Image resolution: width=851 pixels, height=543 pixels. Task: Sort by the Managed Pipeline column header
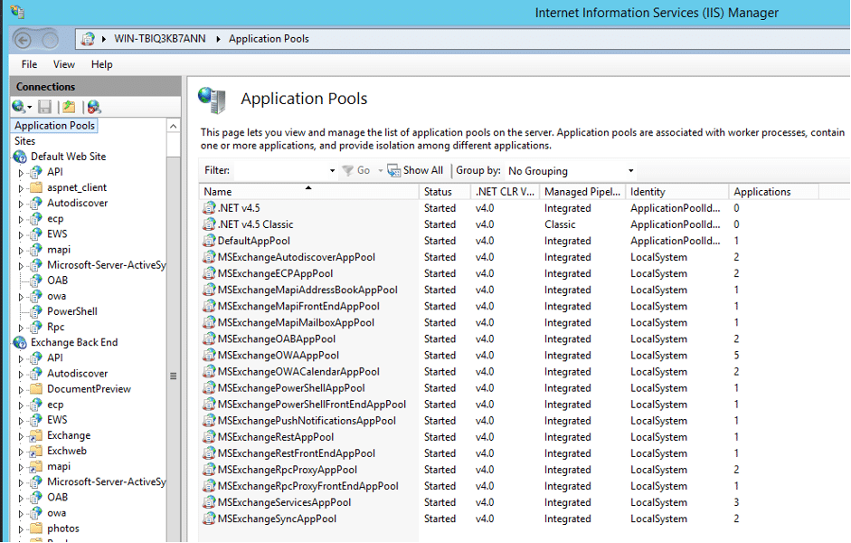[x=583, y=192]
